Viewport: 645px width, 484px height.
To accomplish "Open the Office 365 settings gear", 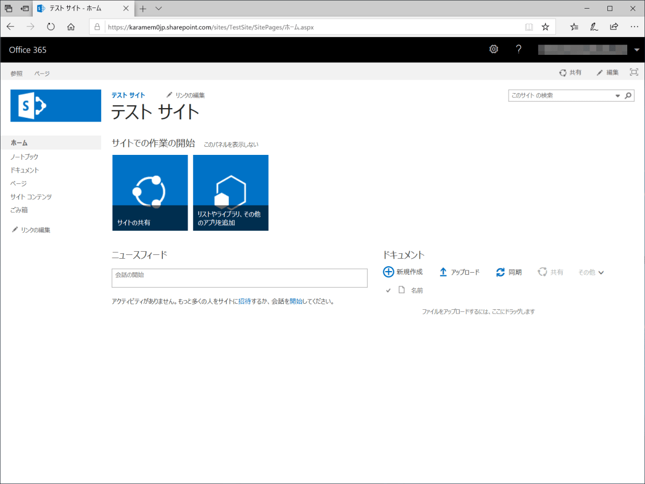I will click(x=493, y=49).
